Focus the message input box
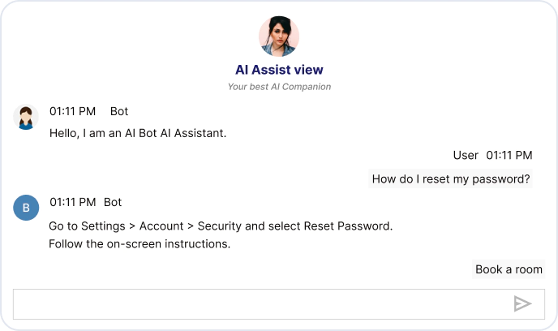This screenshot has width=558, height=331. (x=279, y=304)
